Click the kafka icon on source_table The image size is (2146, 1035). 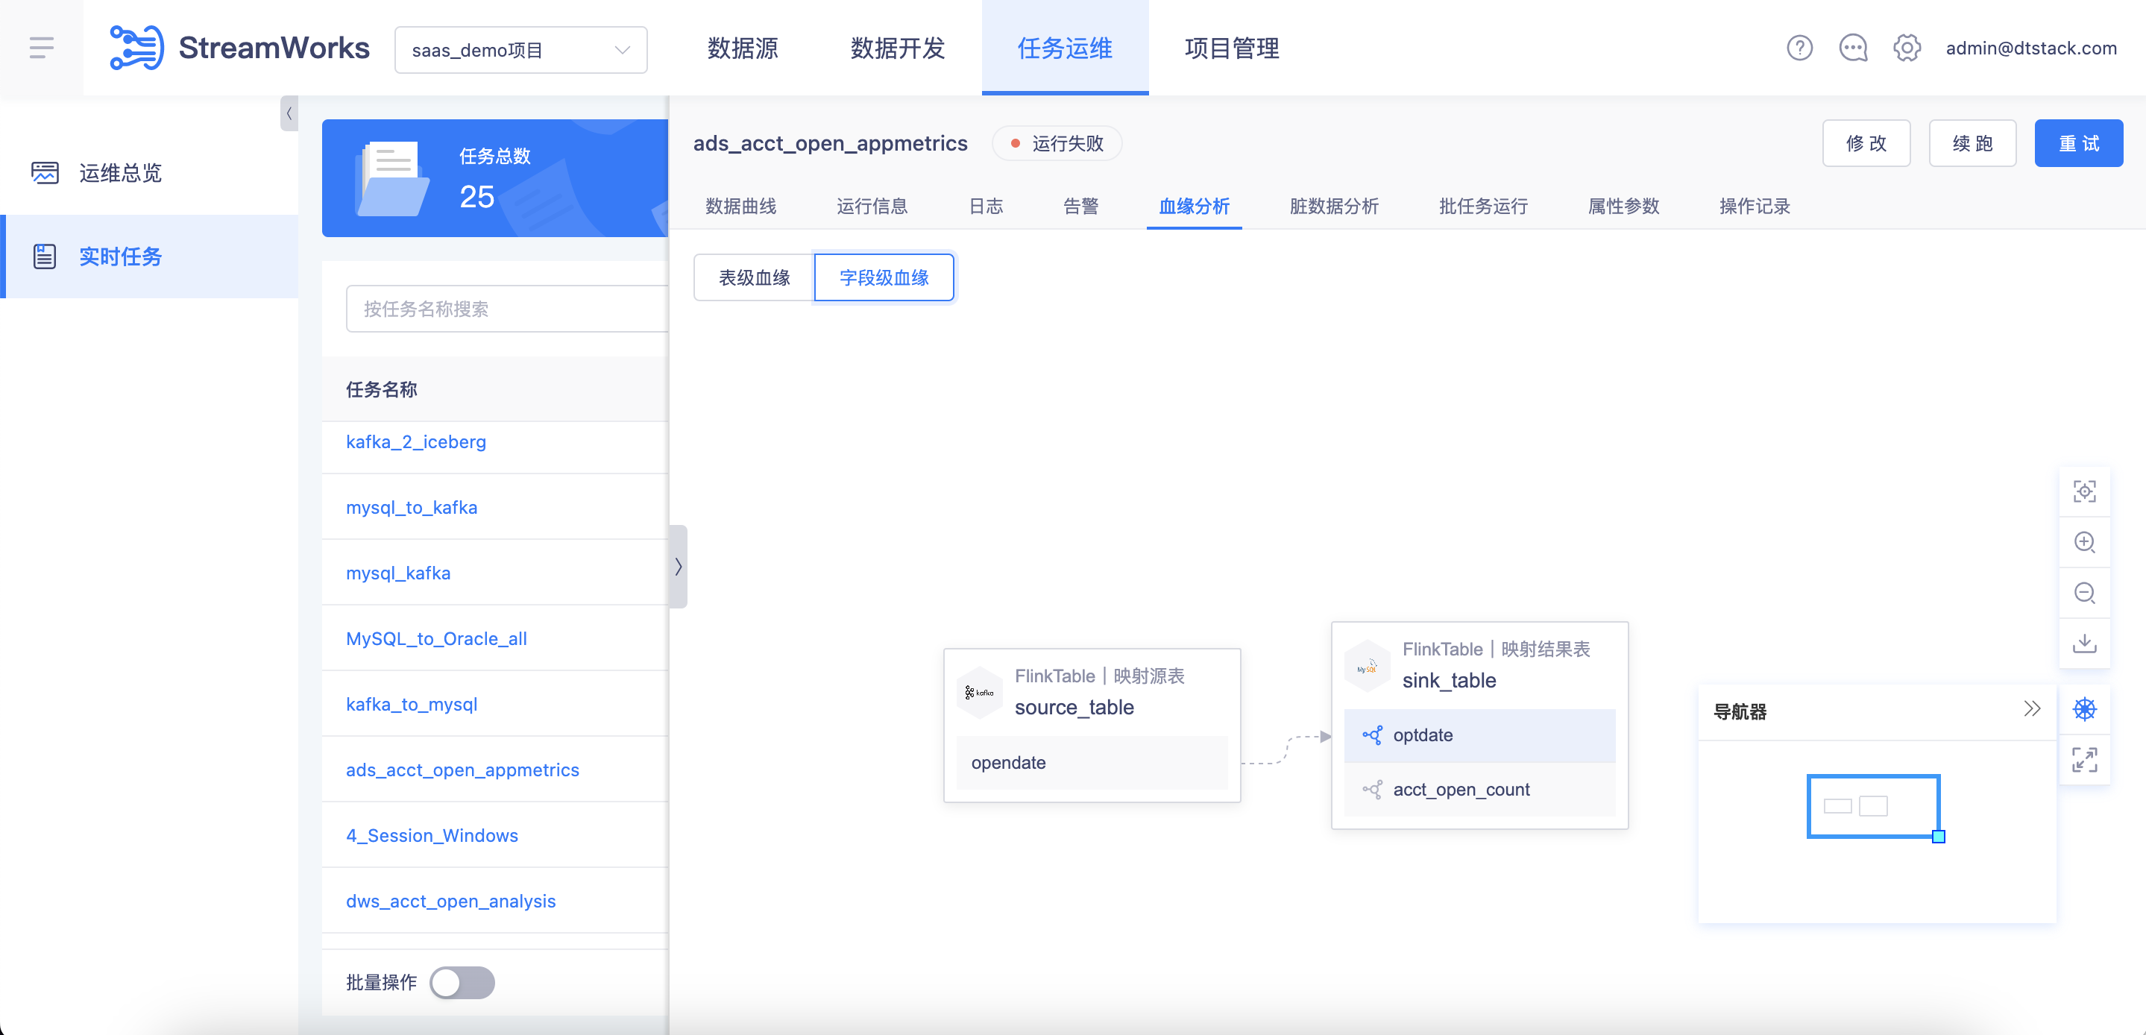979,692
